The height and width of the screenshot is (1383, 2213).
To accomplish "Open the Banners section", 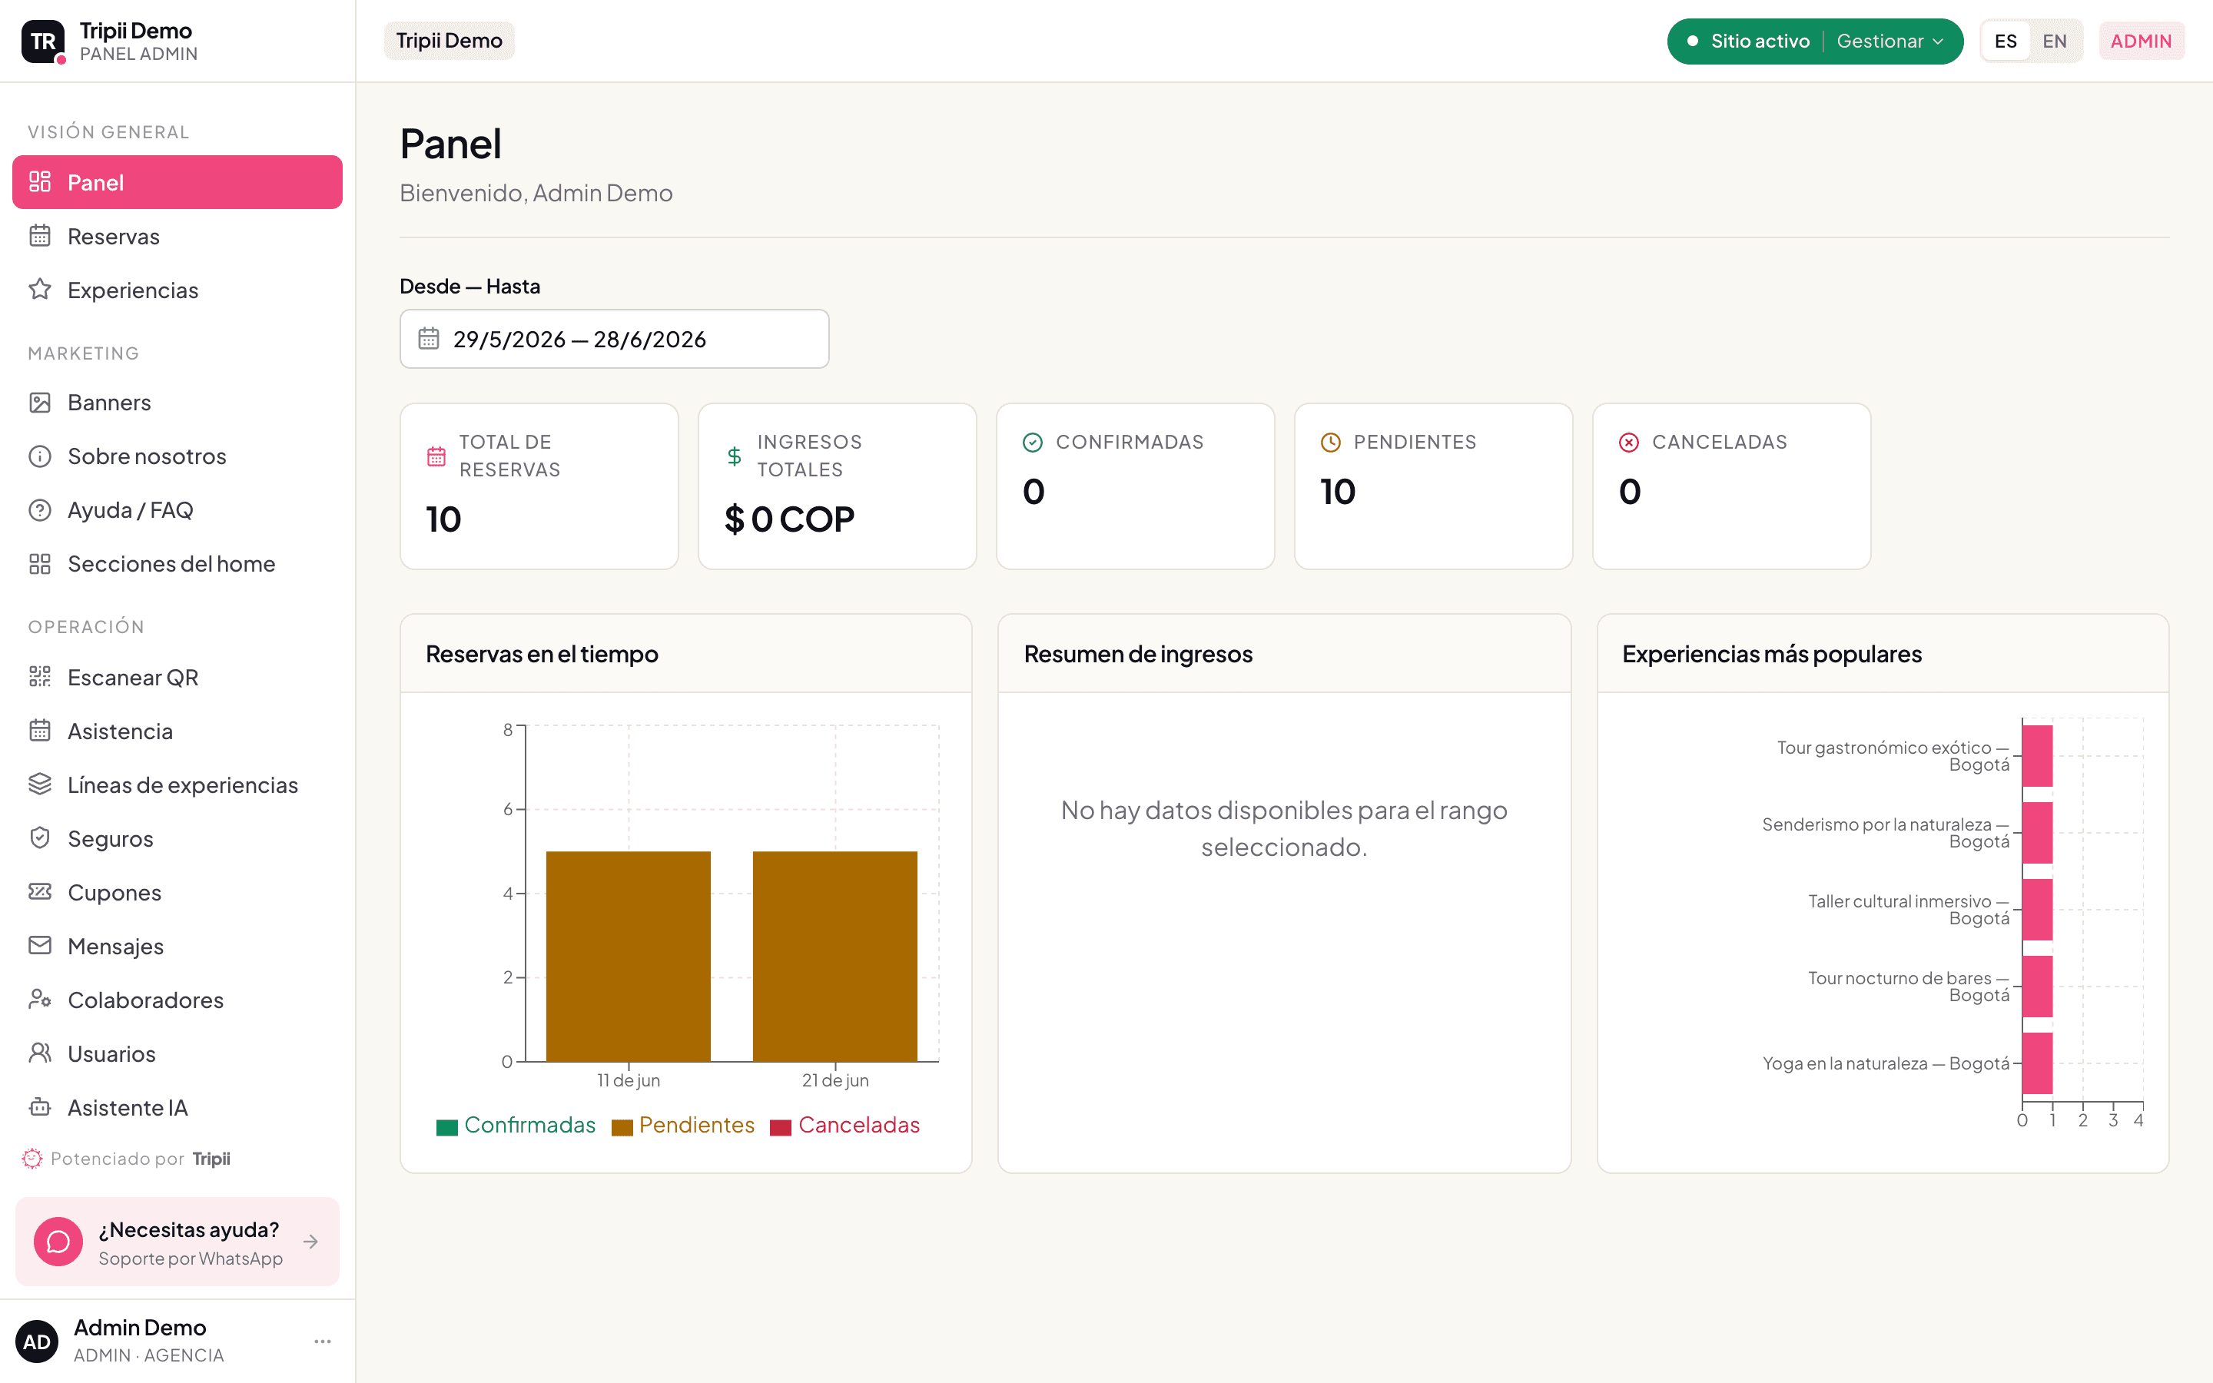I will coord(178,403).
